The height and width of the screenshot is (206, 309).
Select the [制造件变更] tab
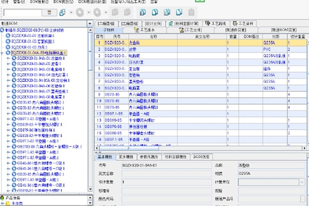click(x=236, y=30)
